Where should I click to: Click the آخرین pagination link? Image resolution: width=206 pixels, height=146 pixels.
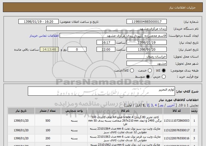click(x=171, y=105)
